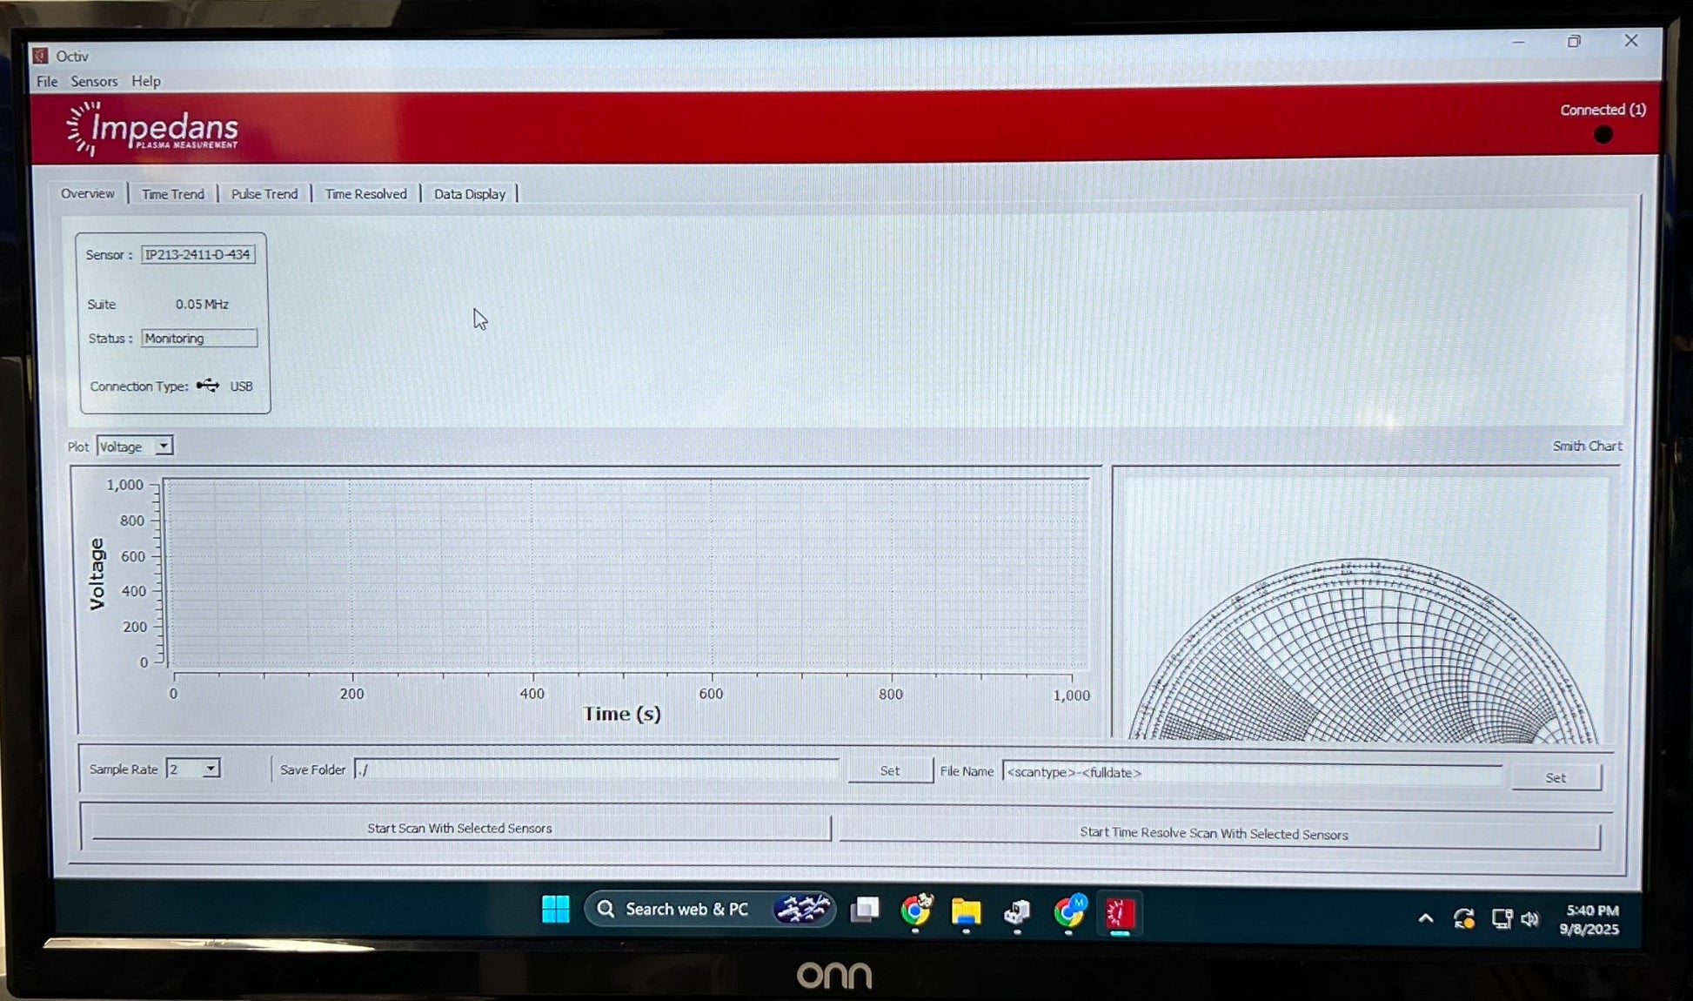Click the Windows Start icon
The width and height of the screenshot is (1693, 1001).
coord(555,910)
